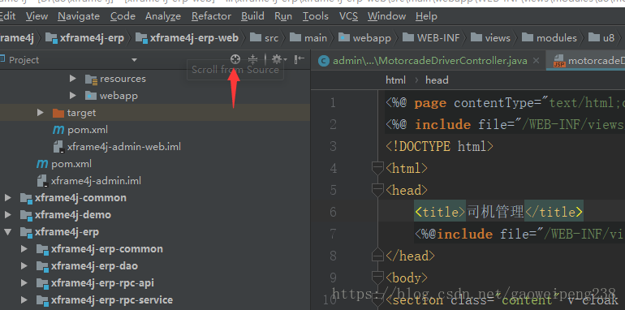The image size is (625, 310).
Task: Open the Navigate menu
Action: pos(79,16)
